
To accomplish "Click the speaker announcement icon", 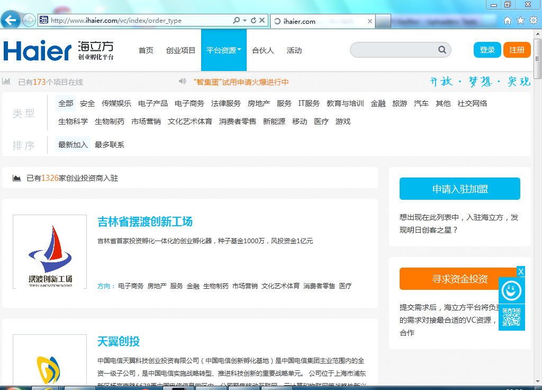I will (183, 81).
